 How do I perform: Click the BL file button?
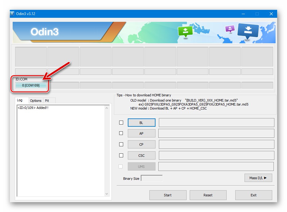[141, 123]
